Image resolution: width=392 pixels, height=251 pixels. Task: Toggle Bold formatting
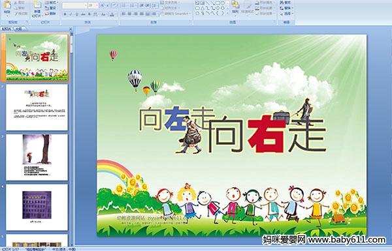coord(65,14)
